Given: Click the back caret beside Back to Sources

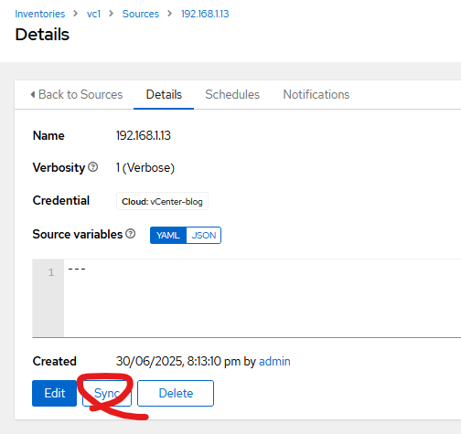Looking at the screenshot, I should 33,94.
